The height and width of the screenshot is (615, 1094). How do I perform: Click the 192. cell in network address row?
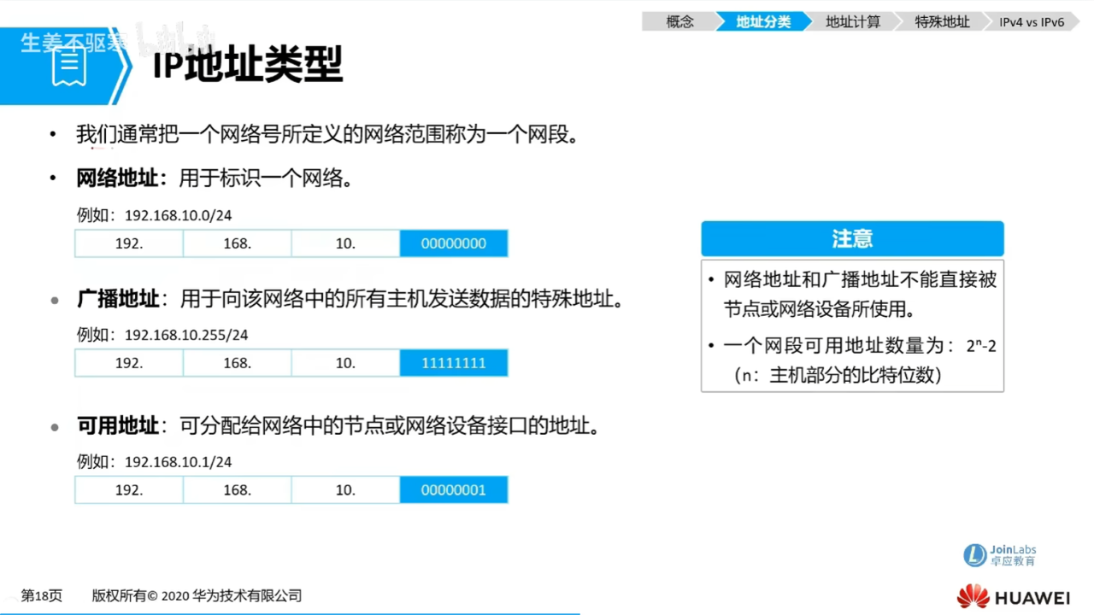pos(129,243)
